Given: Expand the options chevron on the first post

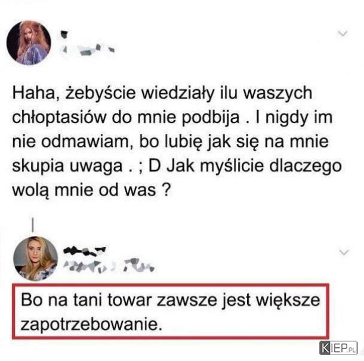Looking at the screenshot, I should [343, 33].
